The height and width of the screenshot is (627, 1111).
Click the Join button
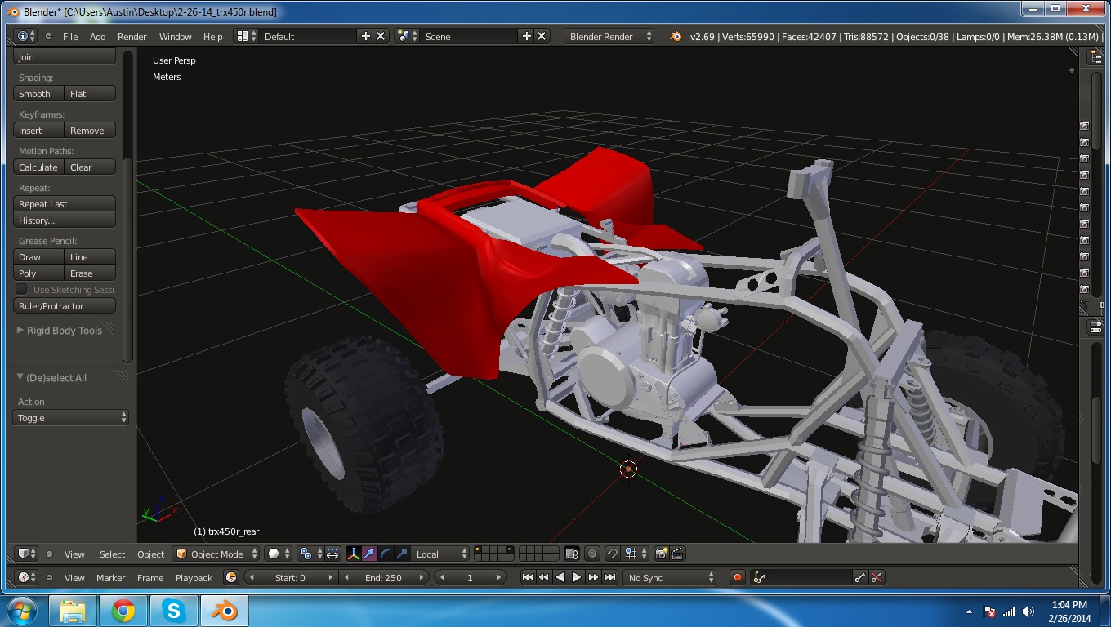point(65,57)
